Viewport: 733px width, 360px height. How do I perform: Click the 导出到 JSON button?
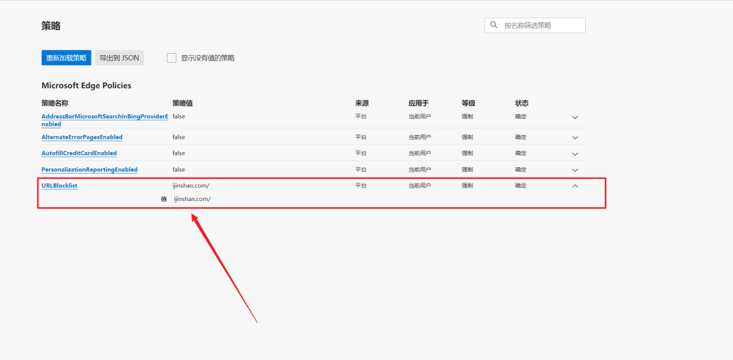click(119, 58)
